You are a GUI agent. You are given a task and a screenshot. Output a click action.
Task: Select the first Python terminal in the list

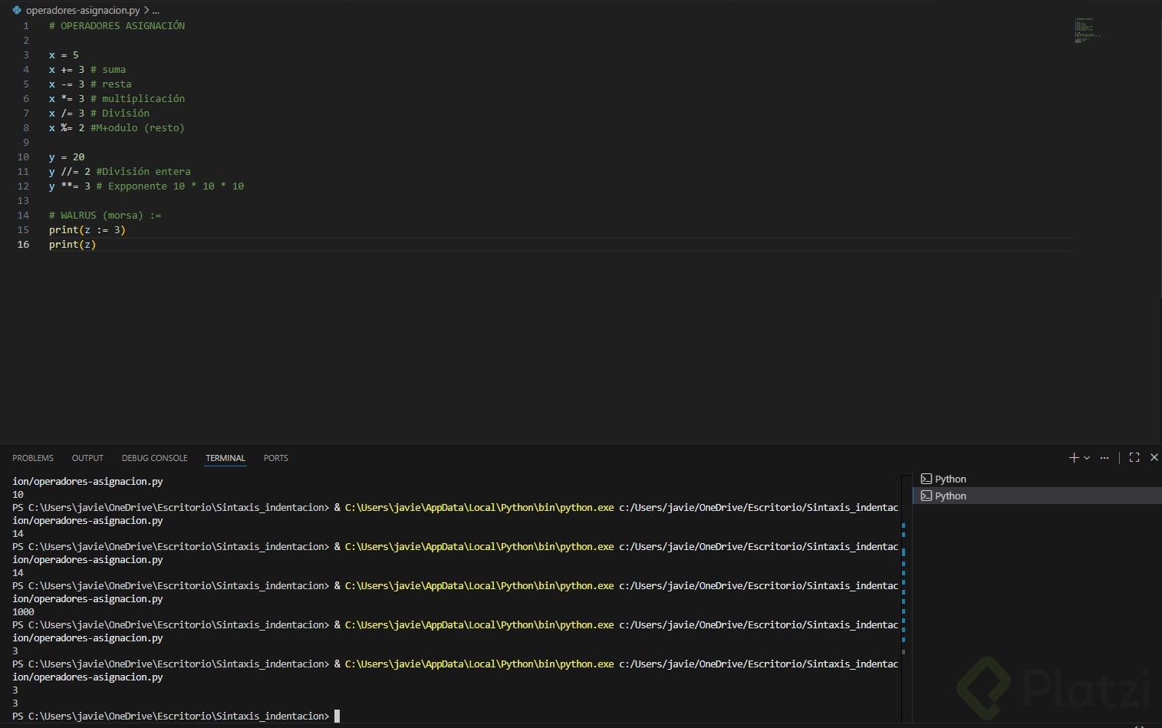point(950,479)
